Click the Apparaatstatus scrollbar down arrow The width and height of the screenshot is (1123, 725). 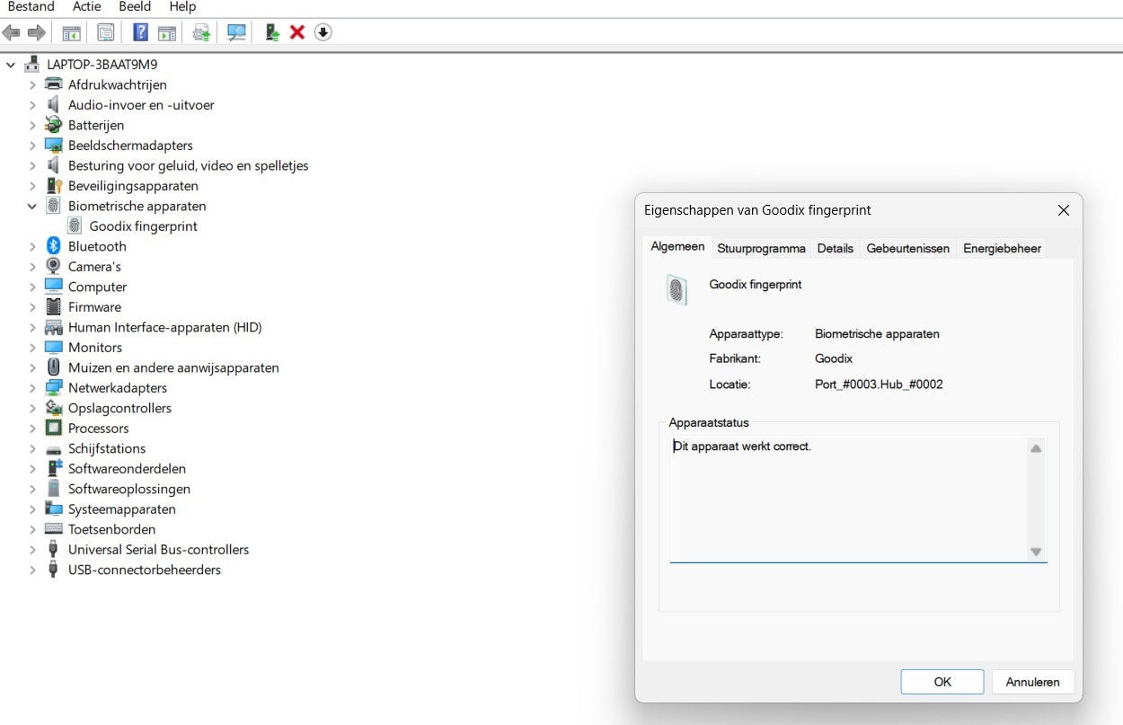(1036, 552)
